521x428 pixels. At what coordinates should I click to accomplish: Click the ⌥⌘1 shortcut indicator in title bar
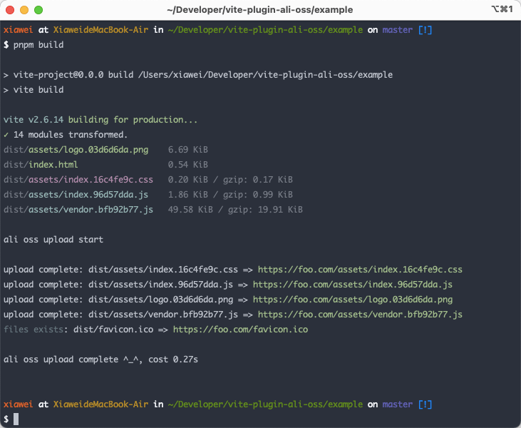[x=502, y=9]
